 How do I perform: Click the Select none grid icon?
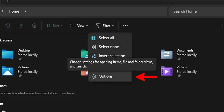pos(94,47)
